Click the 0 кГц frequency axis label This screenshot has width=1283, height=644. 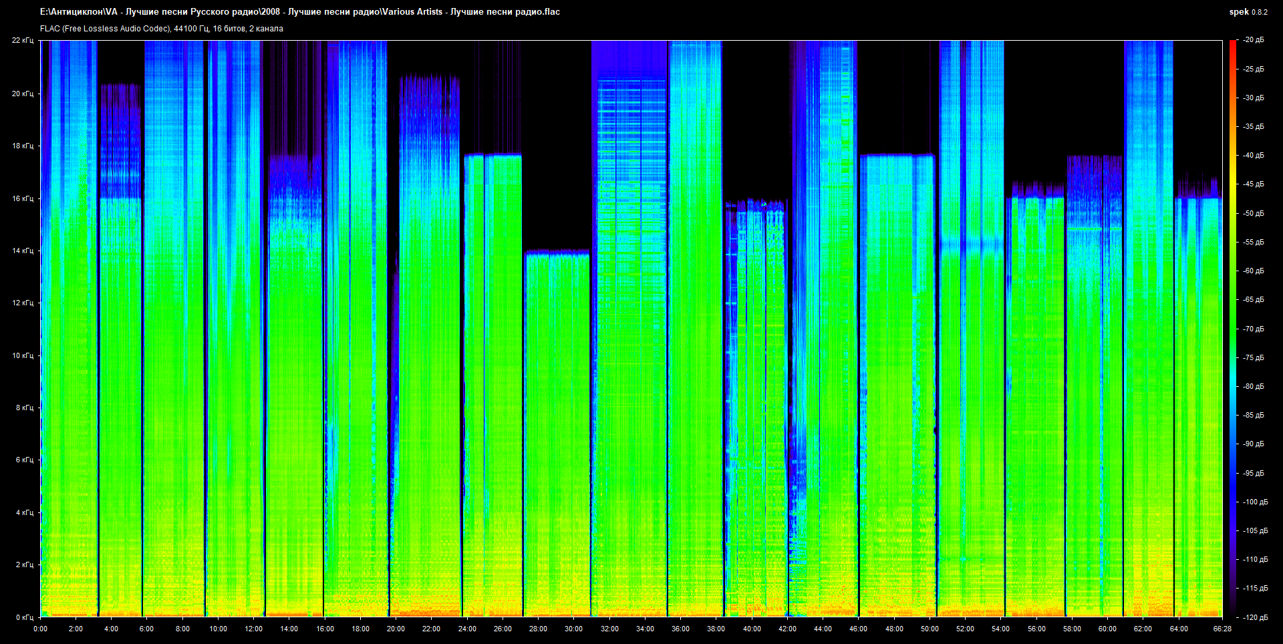pyautogui.click(x=24, y=617)
